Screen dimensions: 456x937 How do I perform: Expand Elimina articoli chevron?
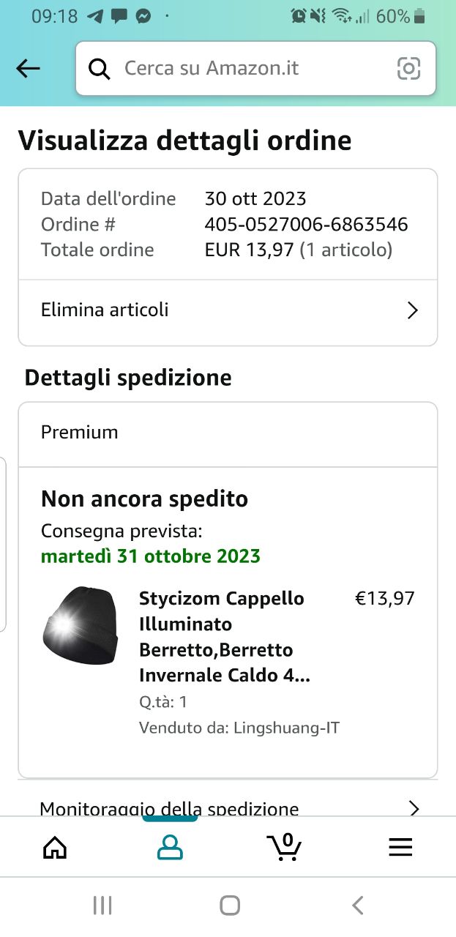[413, 310]
